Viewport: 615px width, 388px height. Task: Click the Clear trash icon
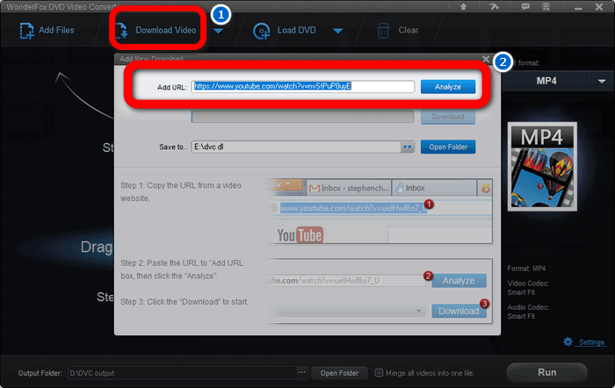pyautogui.click(x=383, y=31)
